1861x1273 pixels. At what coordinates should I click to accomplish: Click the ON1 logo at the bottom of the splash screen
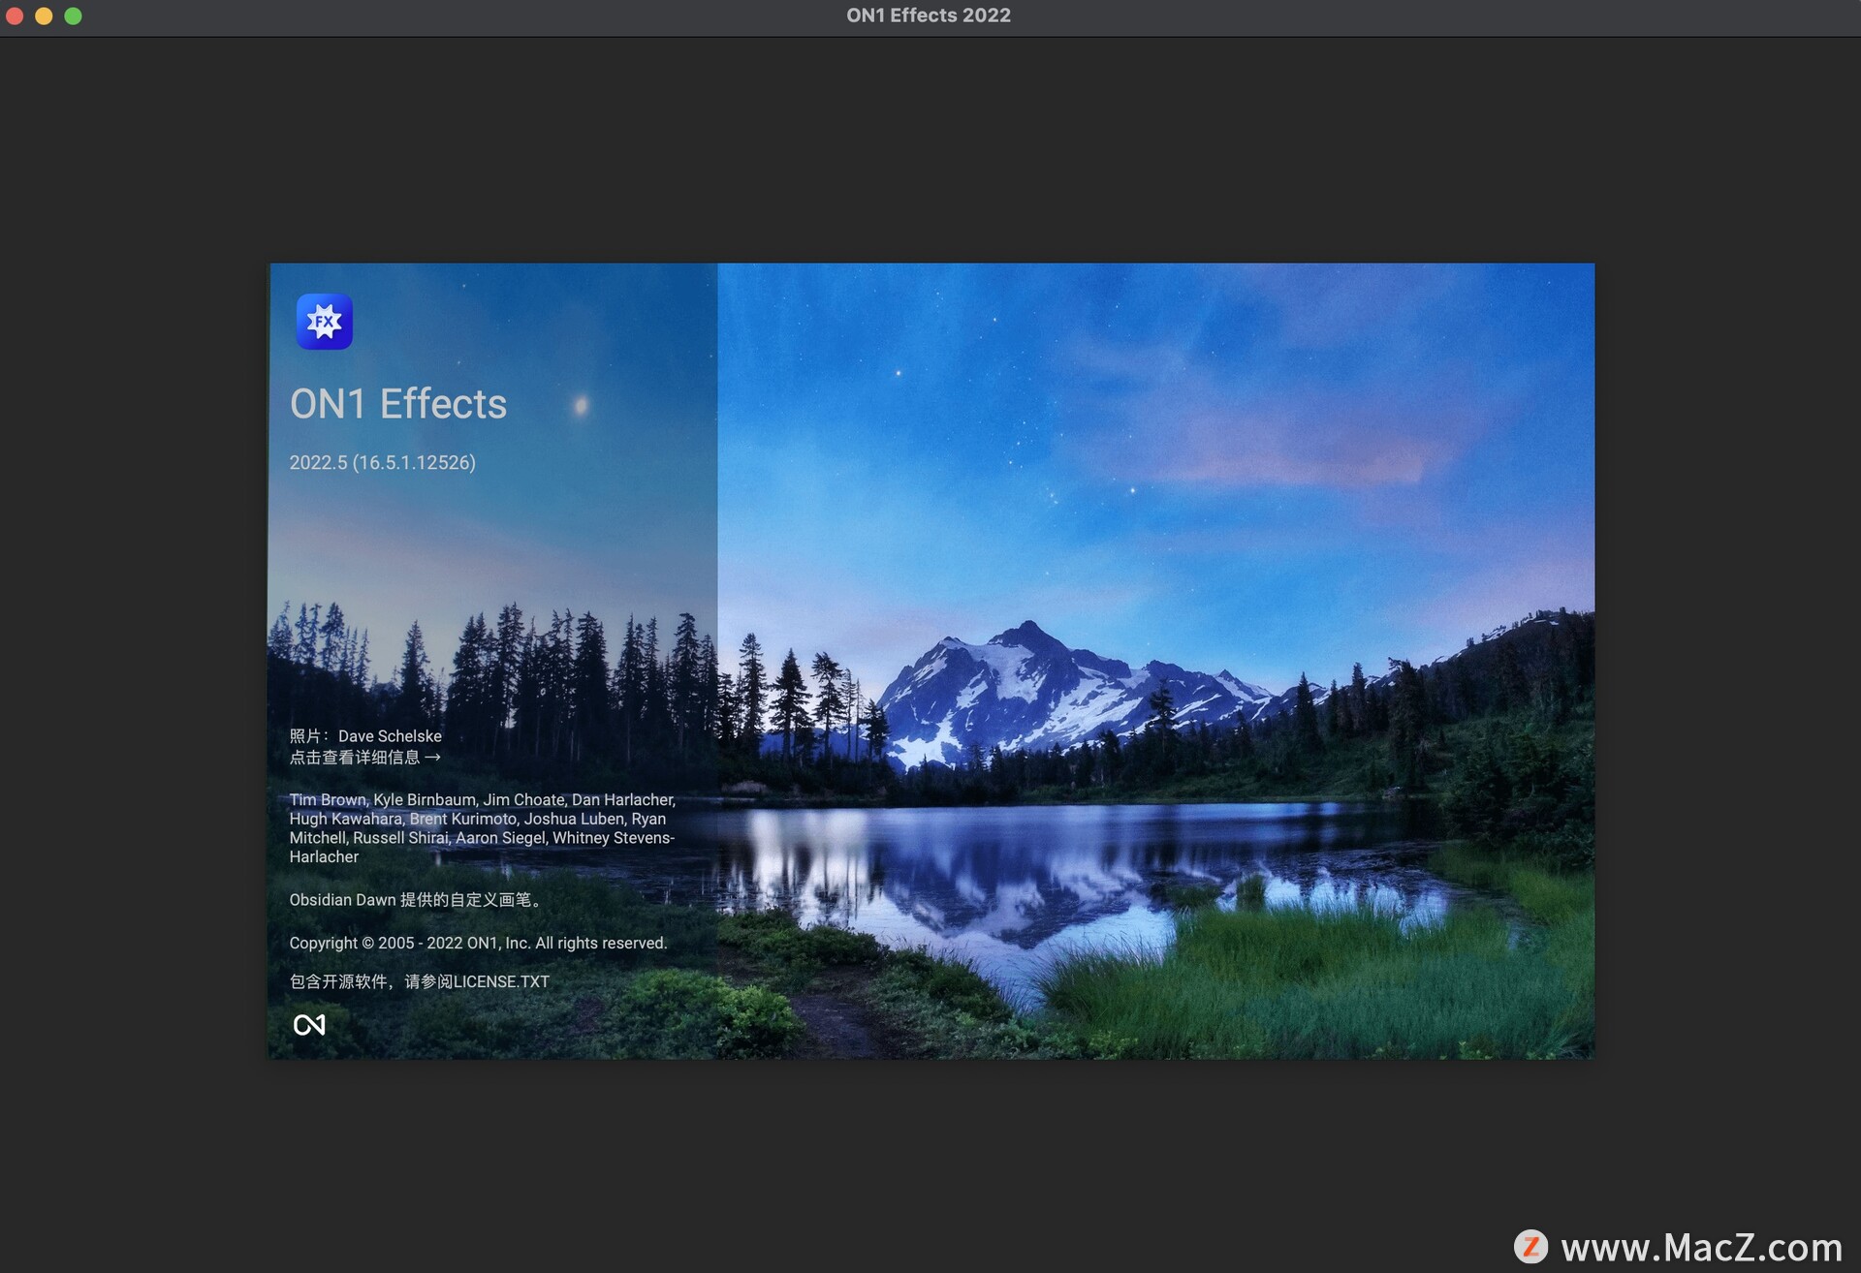pos(309,1025)
